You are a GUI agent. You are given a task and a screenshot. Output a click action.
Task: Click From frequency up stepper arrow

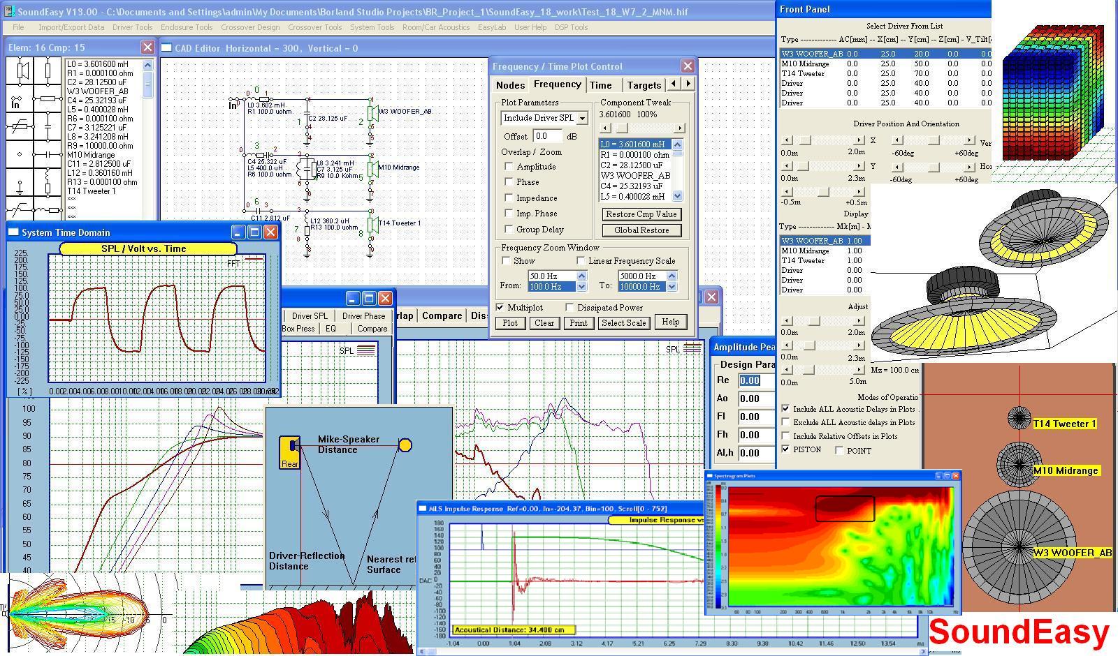point(582,276)
